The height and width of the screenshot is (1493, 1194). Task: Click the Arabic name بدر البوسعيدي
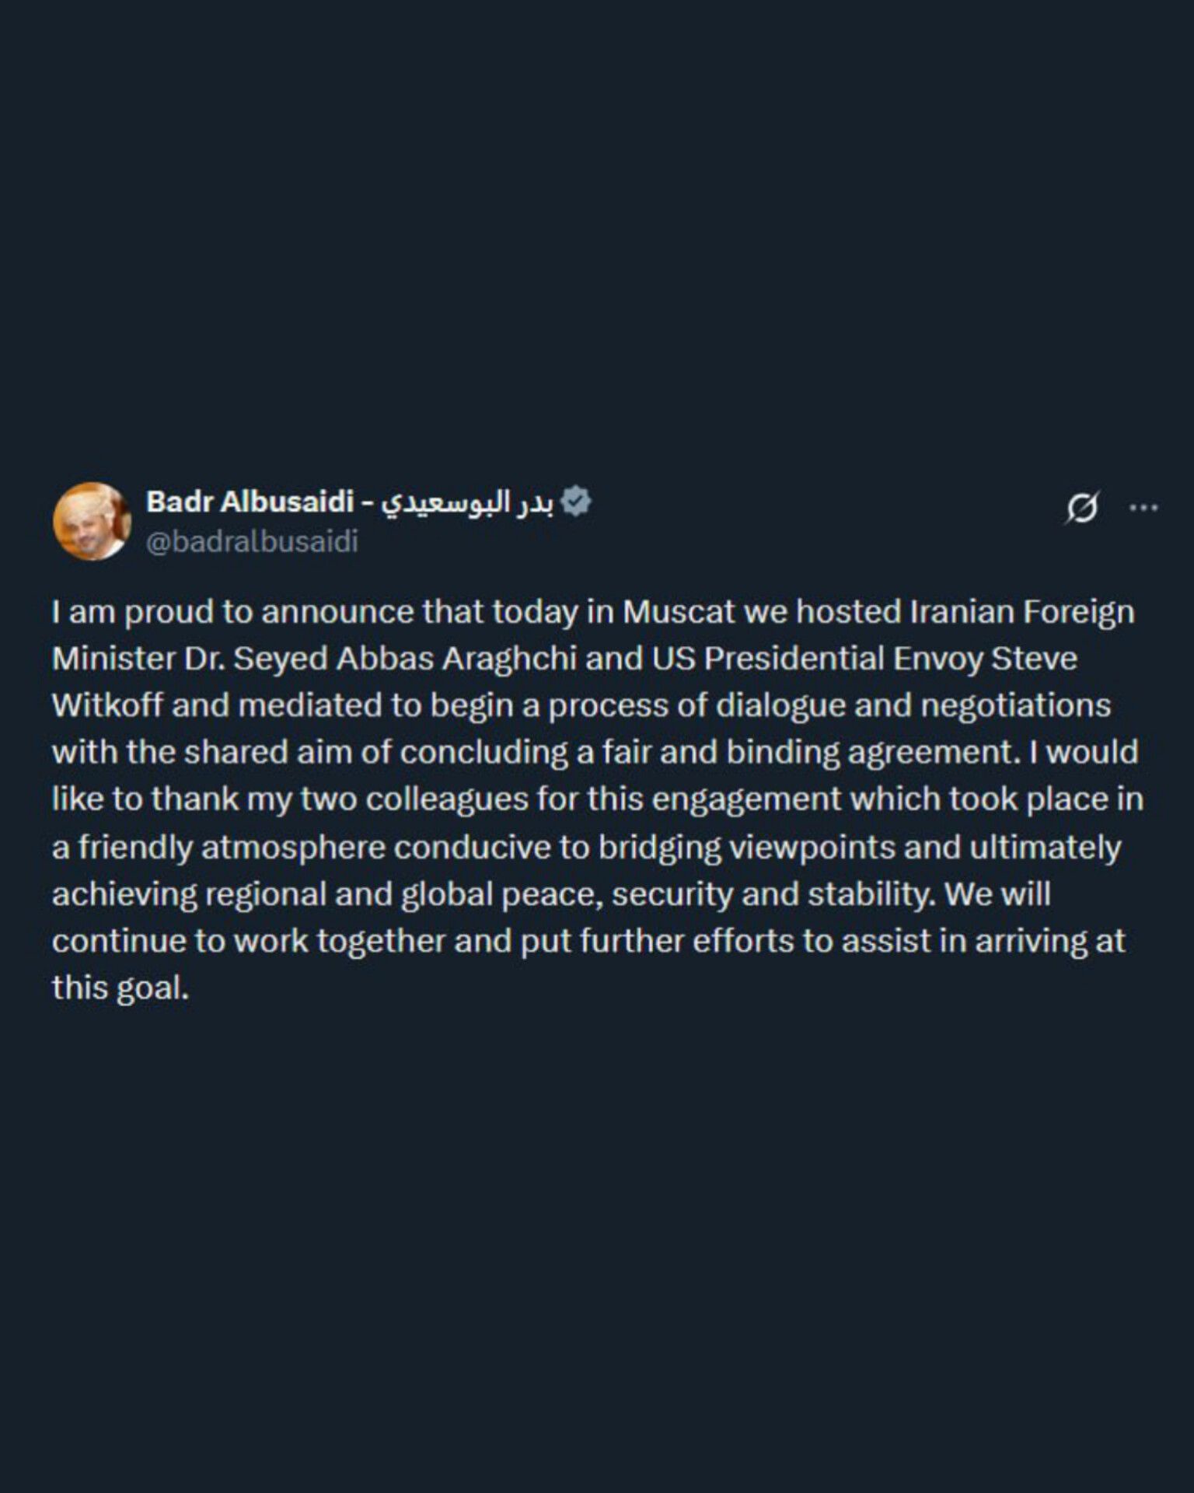[x=466, y=502]
